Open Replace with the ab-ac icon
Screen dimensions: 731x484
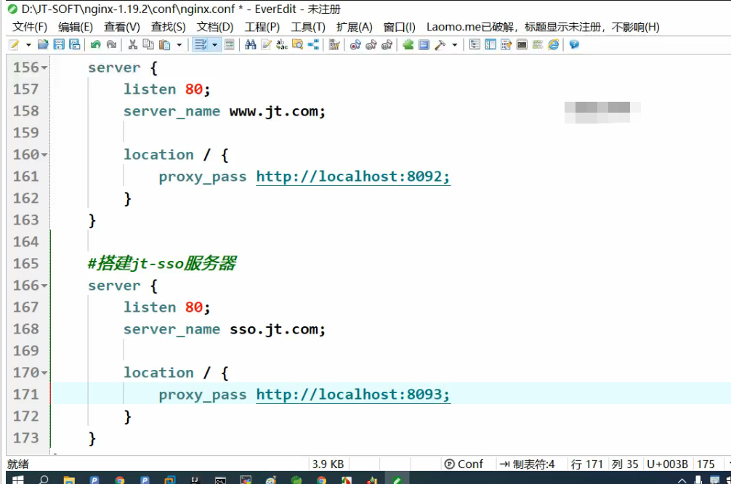(282, 45)
